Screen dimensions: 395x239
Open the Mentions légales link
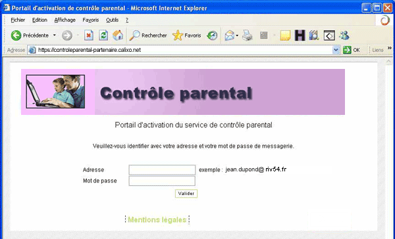[x=157, y=220]
